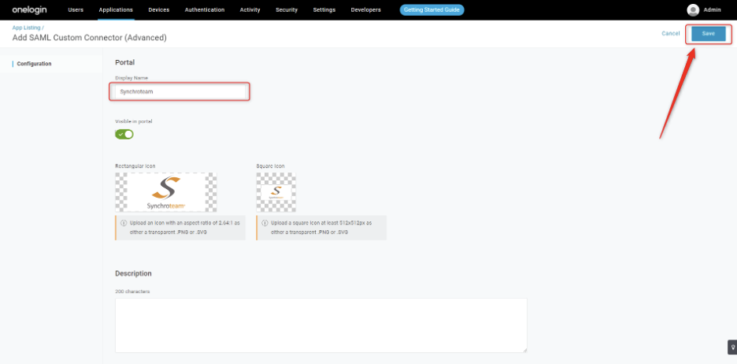
Task: Click the '200 characters' label
Action: [x=132, y=292]
